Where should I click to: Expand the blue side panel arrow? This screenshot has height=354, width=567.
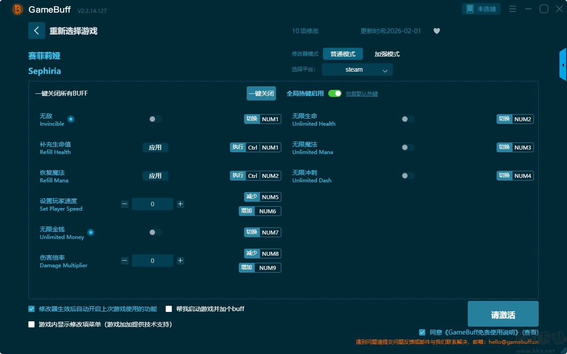pos(563,65)
